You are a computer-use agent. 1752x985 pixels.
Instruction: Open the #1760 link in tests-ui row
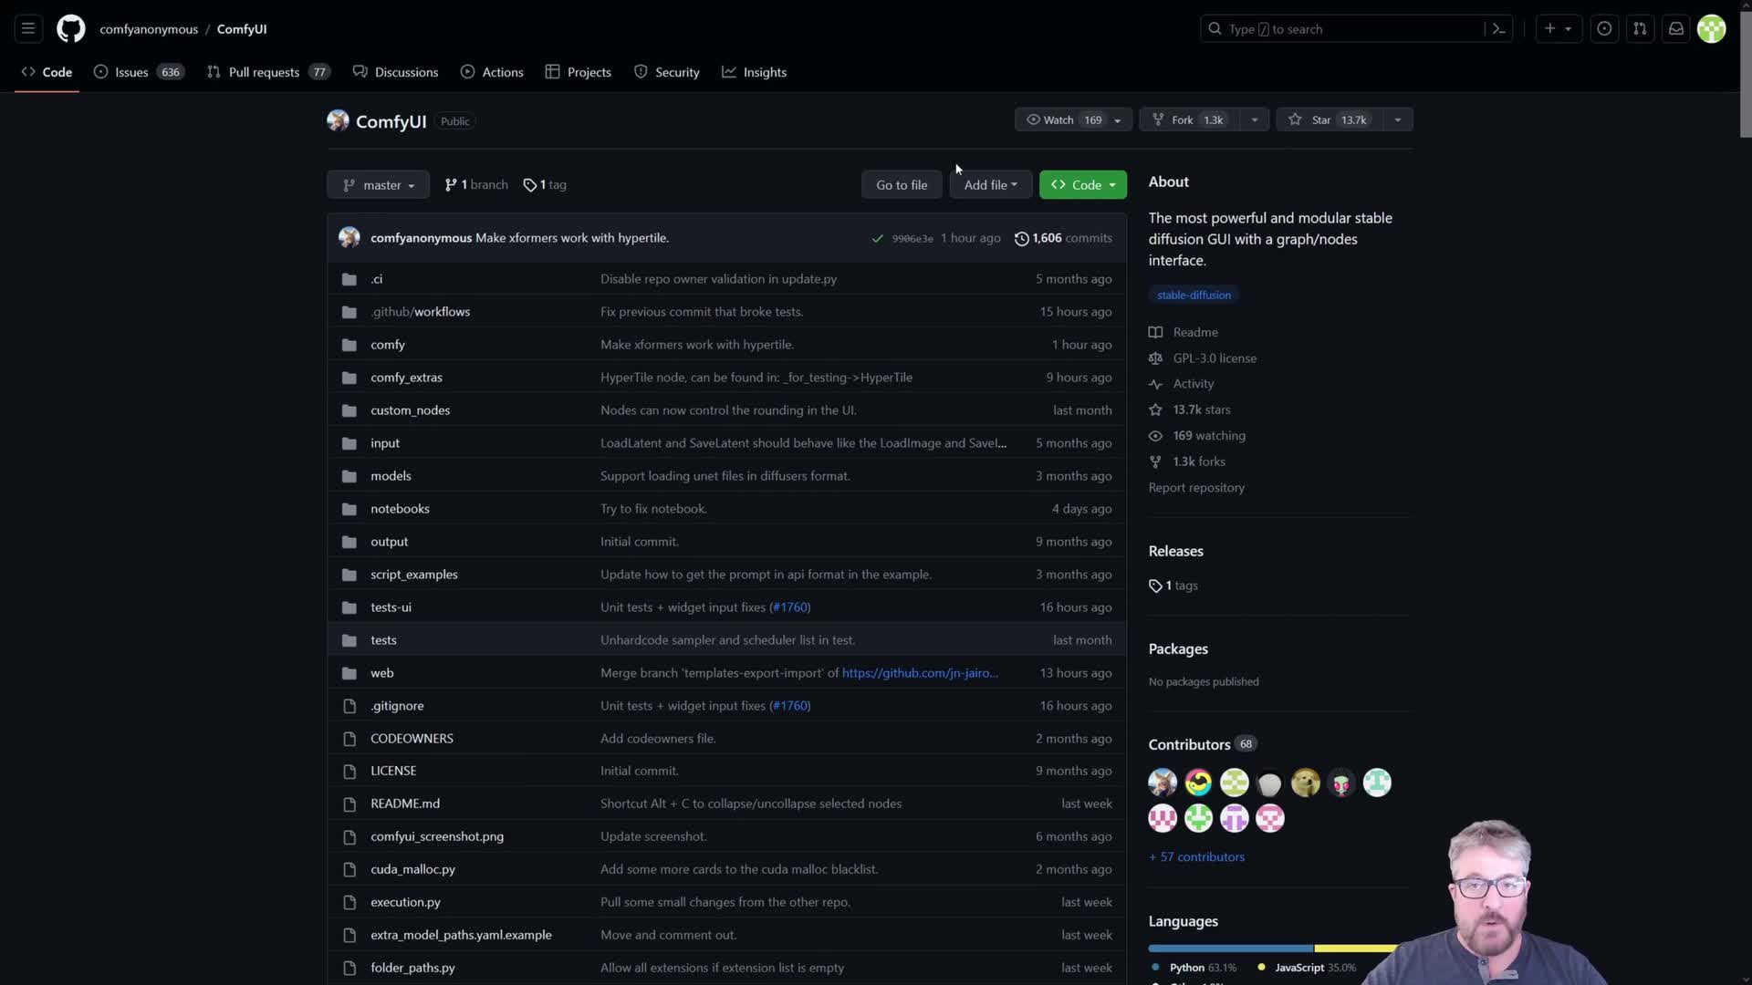(789, 607)
